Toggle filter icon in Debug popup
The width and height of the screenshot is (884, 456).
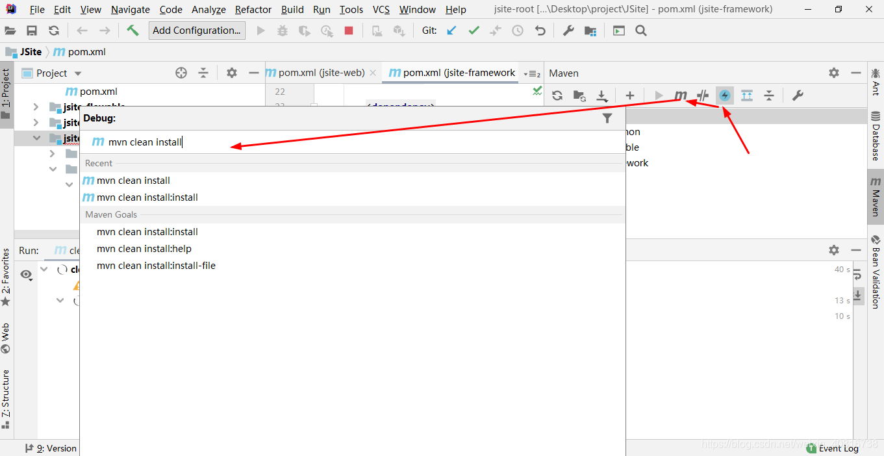pyautogui.click(x=607, y=118)
